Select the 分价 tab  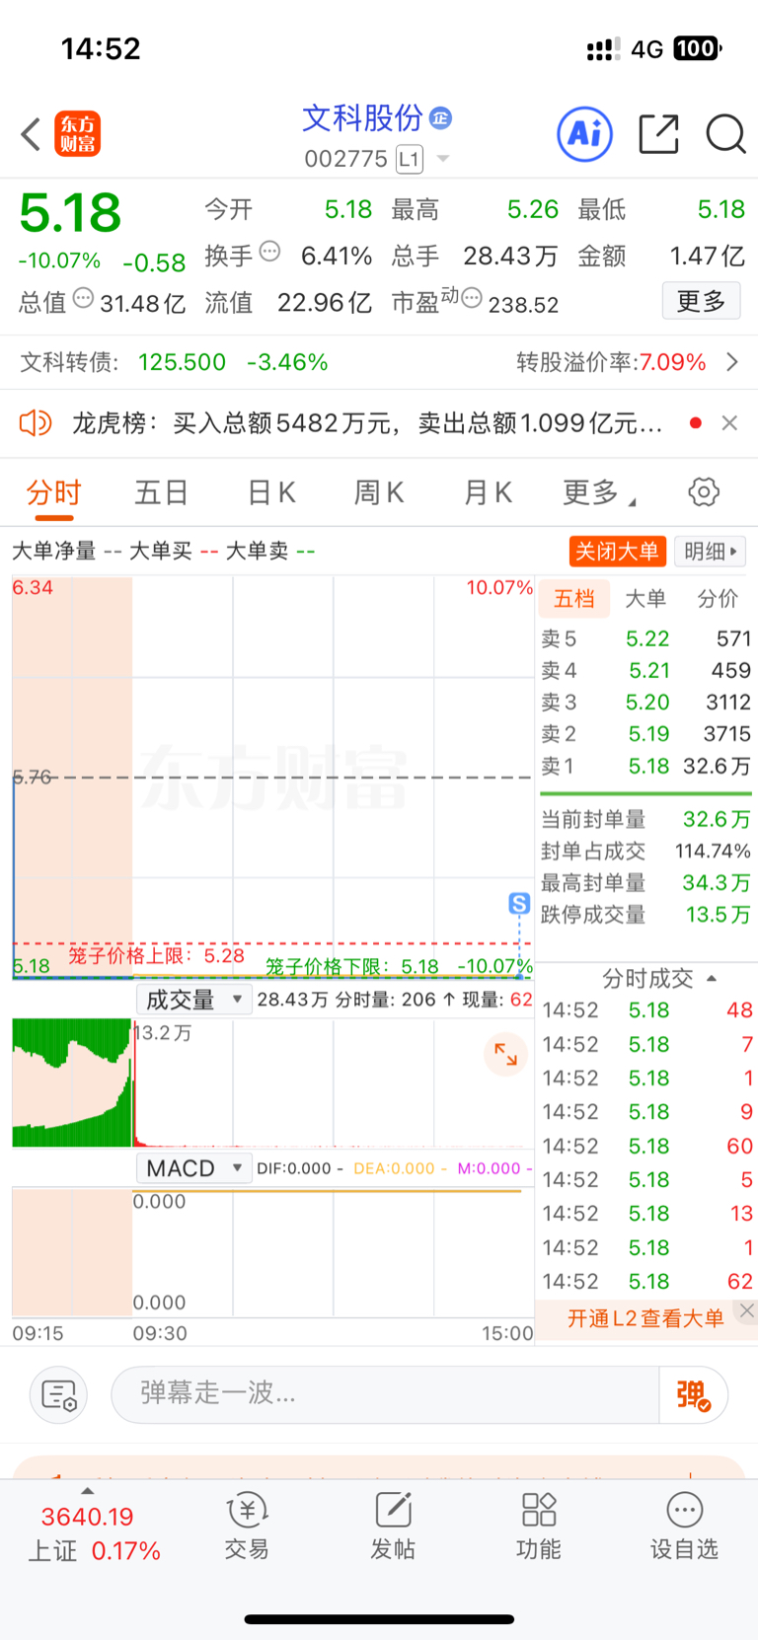[718, 598]
